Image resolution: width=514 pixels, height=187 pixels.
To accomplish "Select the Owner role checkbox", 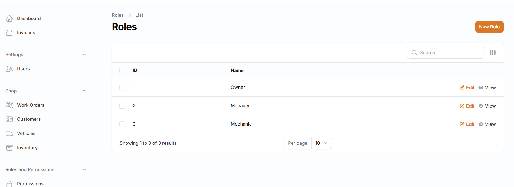I will click(x=122, y=88).
